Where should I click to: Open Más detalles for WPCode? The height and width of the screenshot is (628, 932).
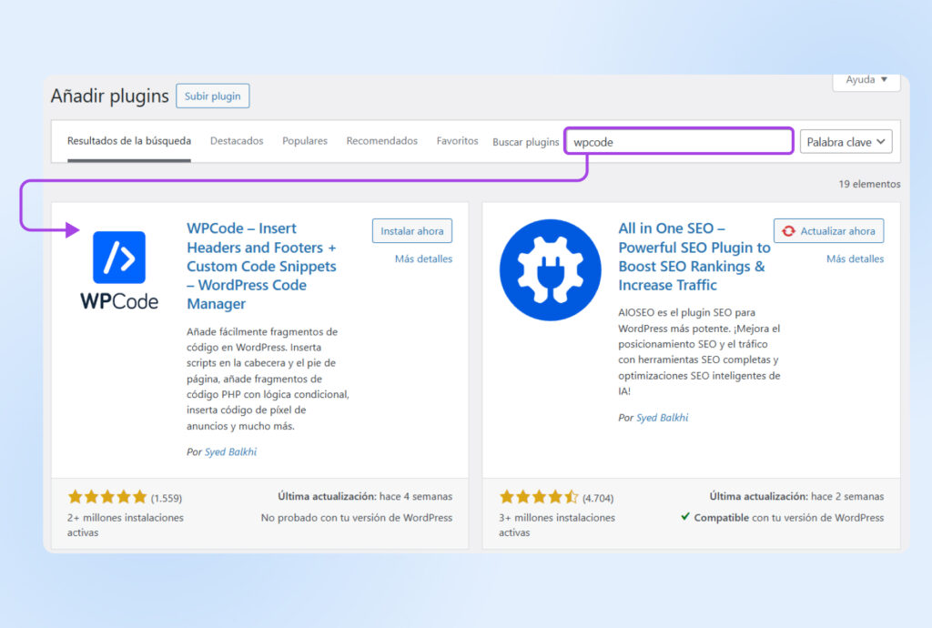tap(423, 259)
